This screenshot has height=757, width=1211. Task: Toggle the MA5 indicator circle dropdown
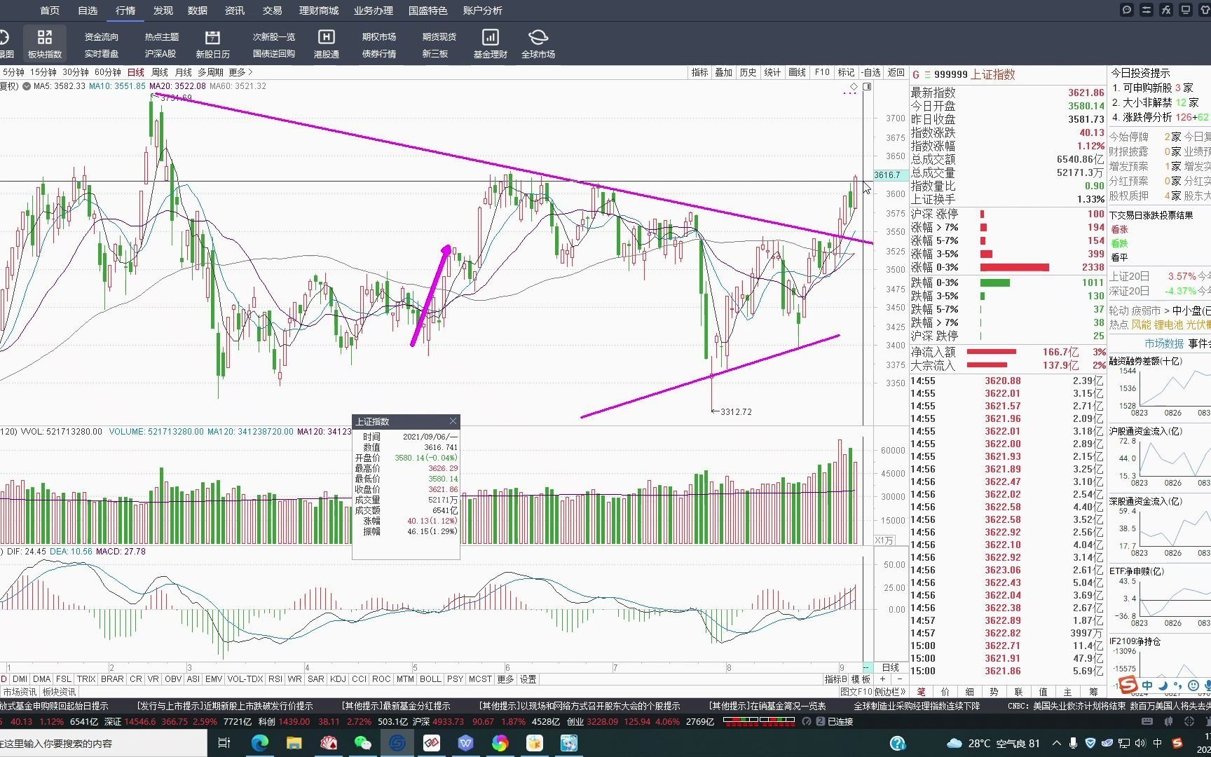pyautogui.click(x=27, y=86)
